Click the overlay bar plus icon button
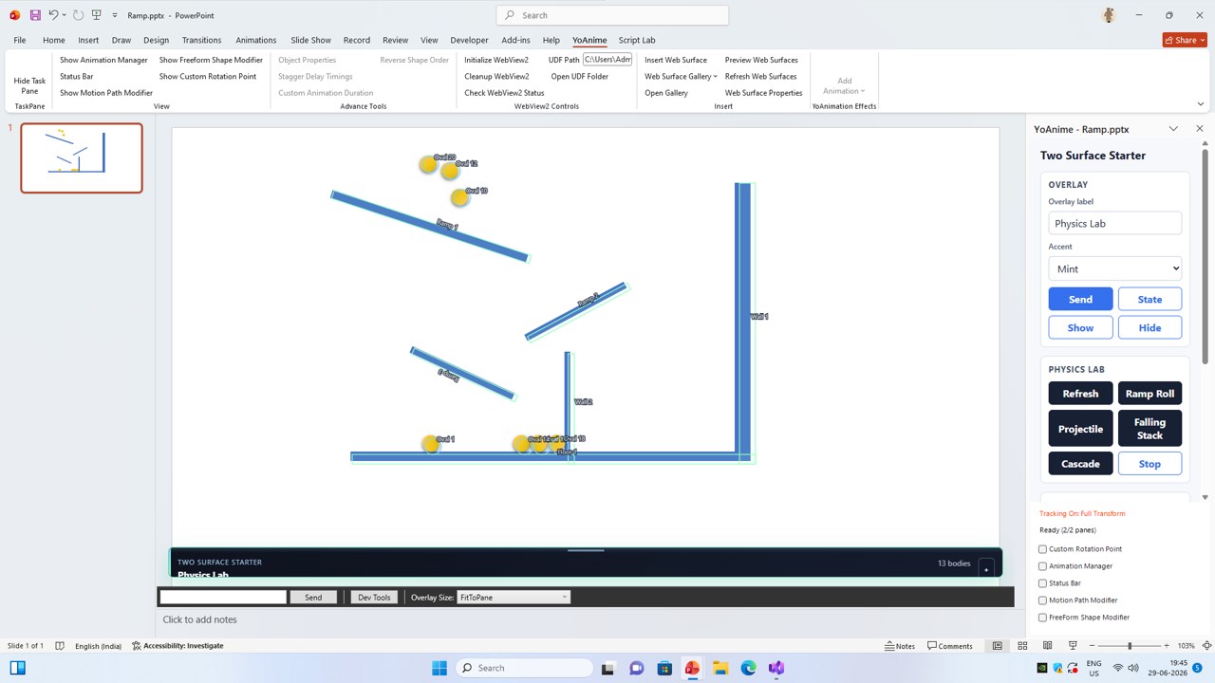Screen dimensions: 1215x683 [x=986, y=568]
